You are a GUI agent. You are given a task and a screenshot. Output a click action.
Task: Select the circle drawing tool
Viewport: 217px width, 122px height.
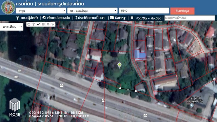click(x=48, y=24)
